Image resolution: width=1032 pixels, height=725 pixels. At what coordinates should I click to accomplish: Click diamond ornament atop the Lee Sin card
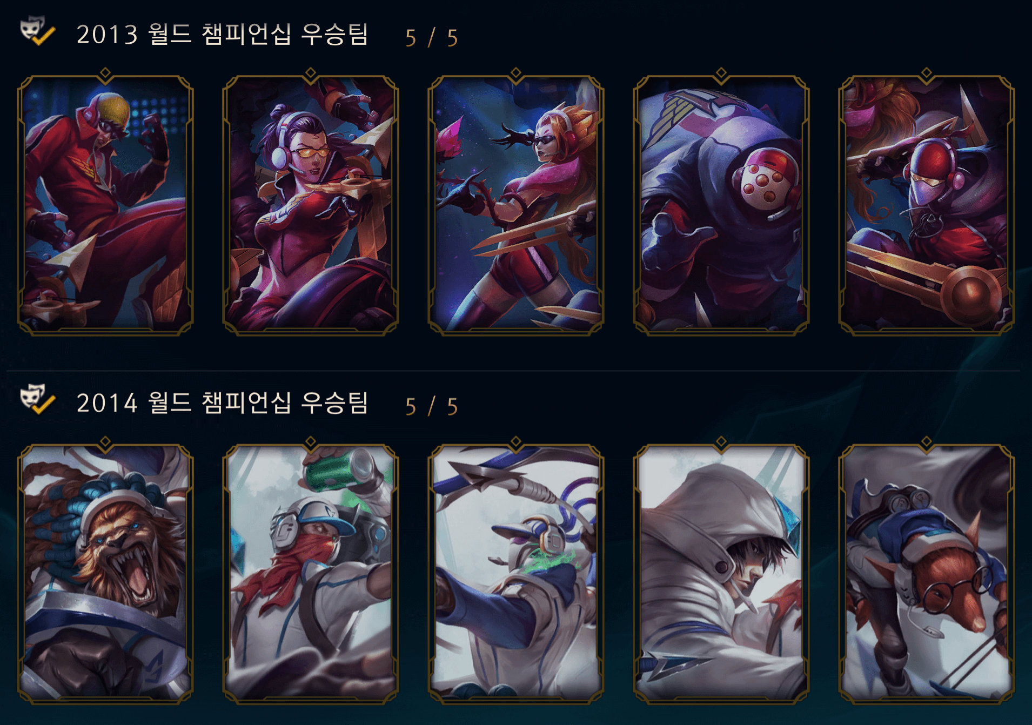pyautogui.click(x=105, y=72)
